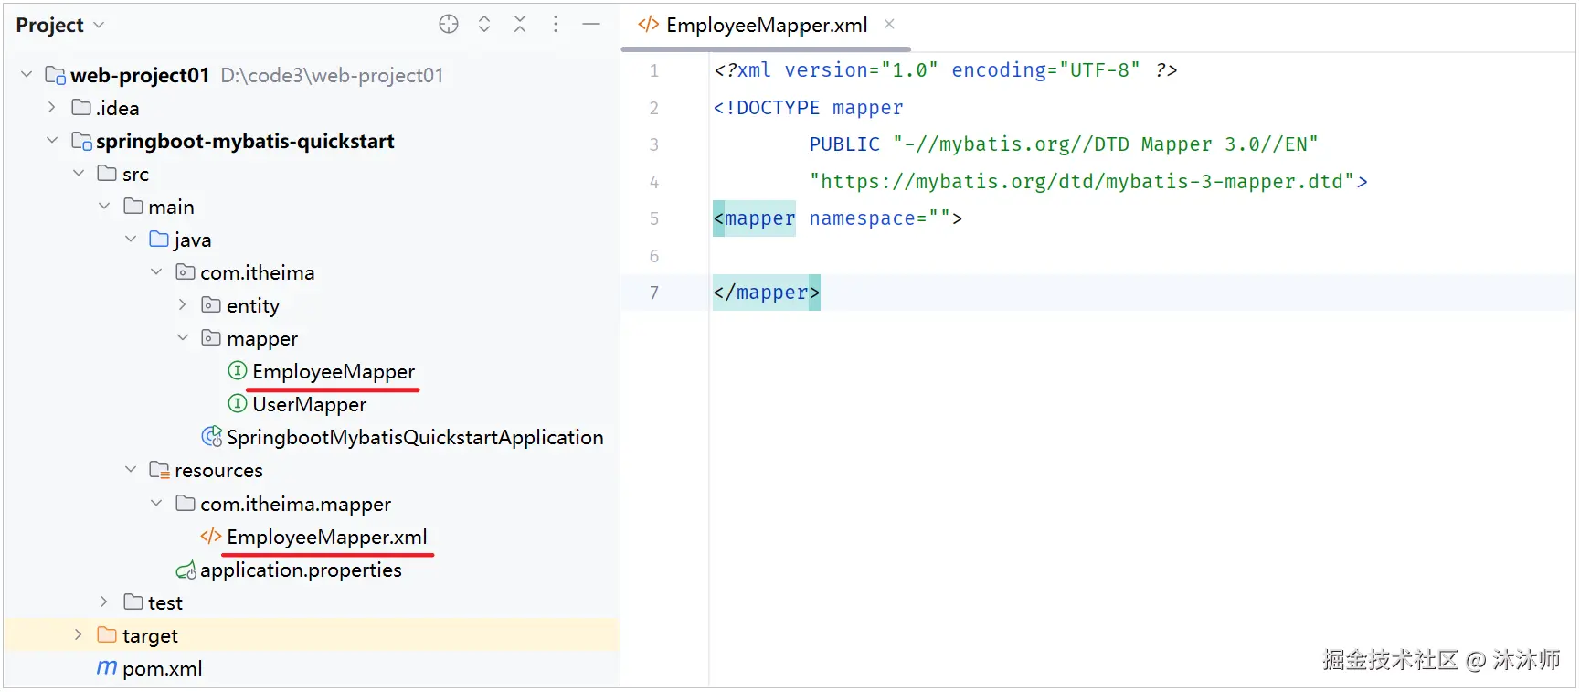Viewport: 1580px width, 692px height.
Task: Expand the entity package
Action: [x=182, y=305]
